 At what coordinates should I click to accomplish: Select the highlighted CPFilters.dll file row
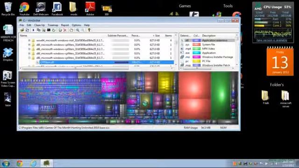click(x=107, y=62)
